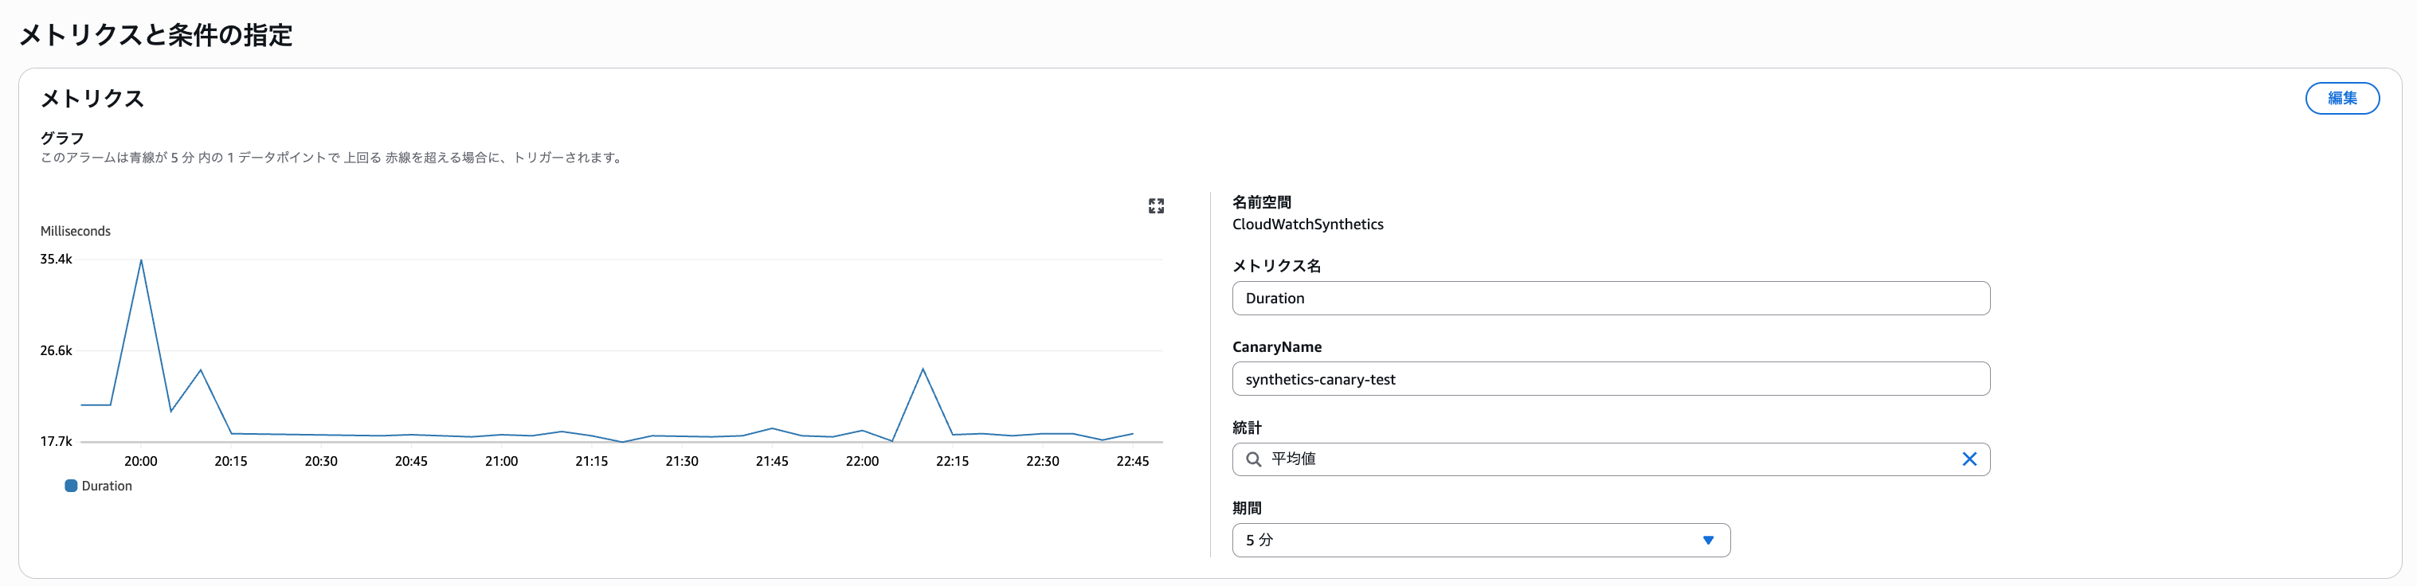Click the graph spike just after 22:00

pyautogui.click(x=923, y=369)
